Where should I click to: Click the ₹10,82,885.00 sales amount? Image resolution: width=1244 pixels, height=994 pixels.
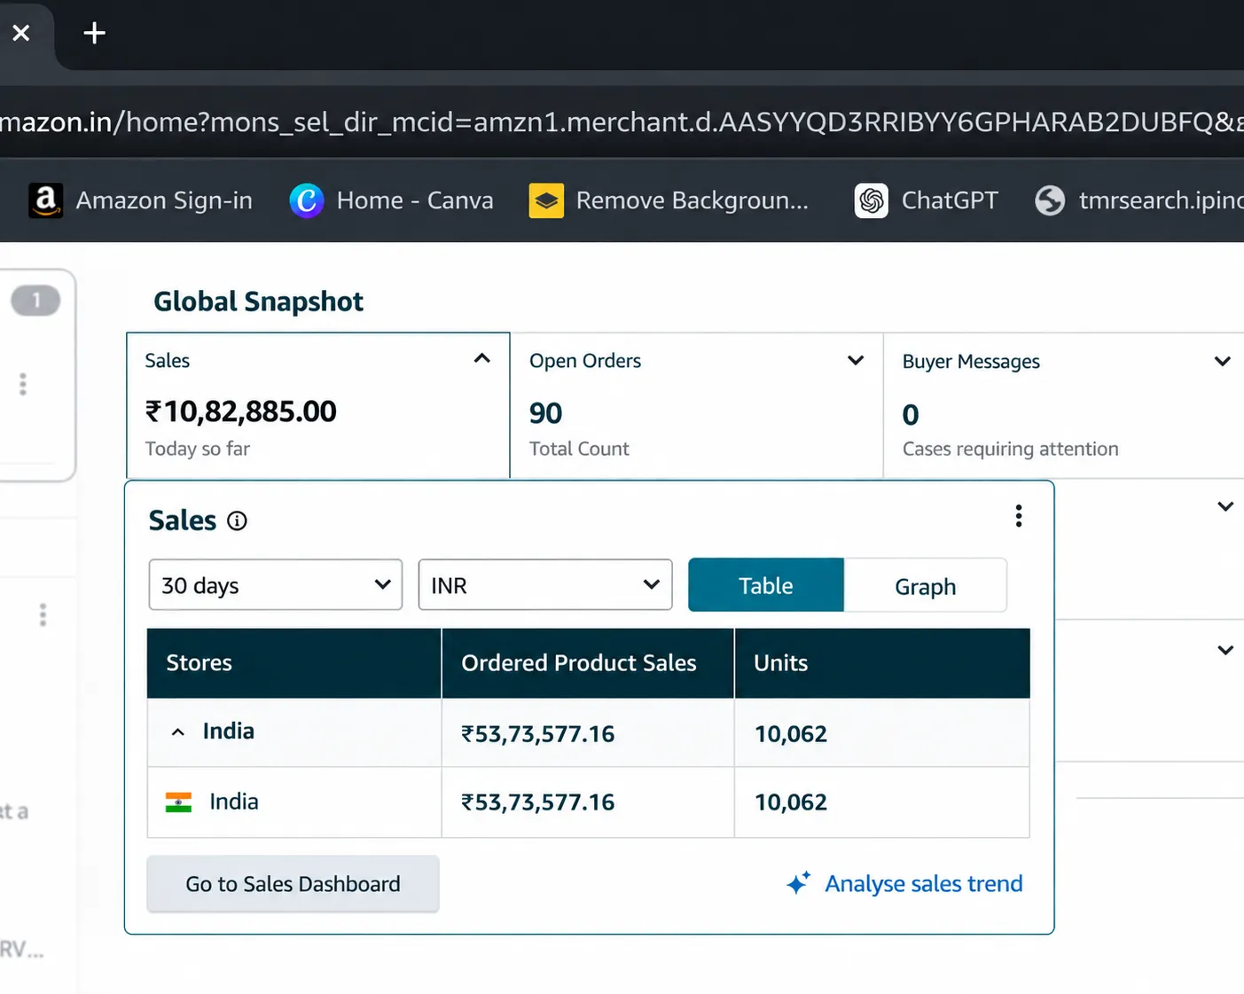tap(241, 411)
